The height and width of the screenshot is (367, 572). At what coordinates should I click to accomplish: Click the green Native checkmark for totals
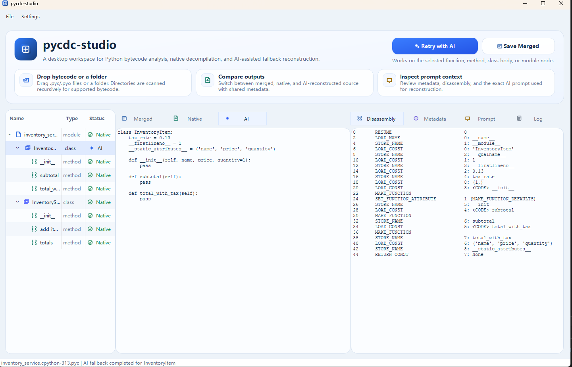coord(90,242)
